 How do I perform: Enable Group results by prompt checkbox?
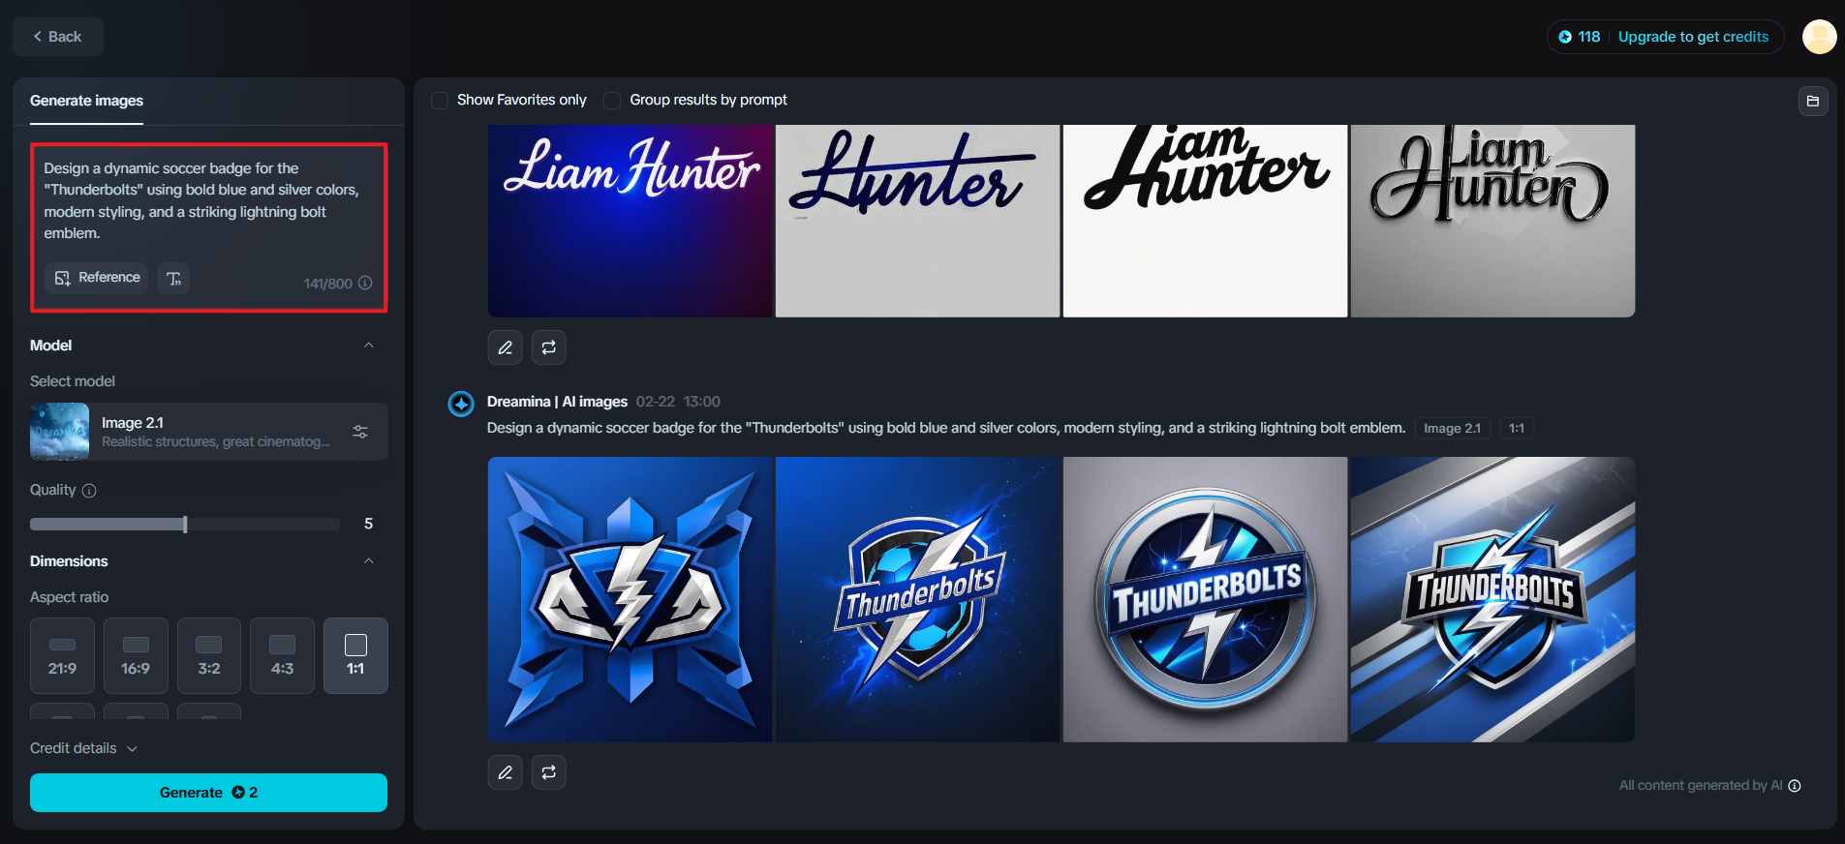click(612, 101)
